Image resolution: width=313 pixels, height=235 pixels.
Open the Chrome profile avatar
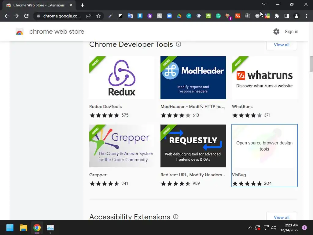(x=296, y=16)
